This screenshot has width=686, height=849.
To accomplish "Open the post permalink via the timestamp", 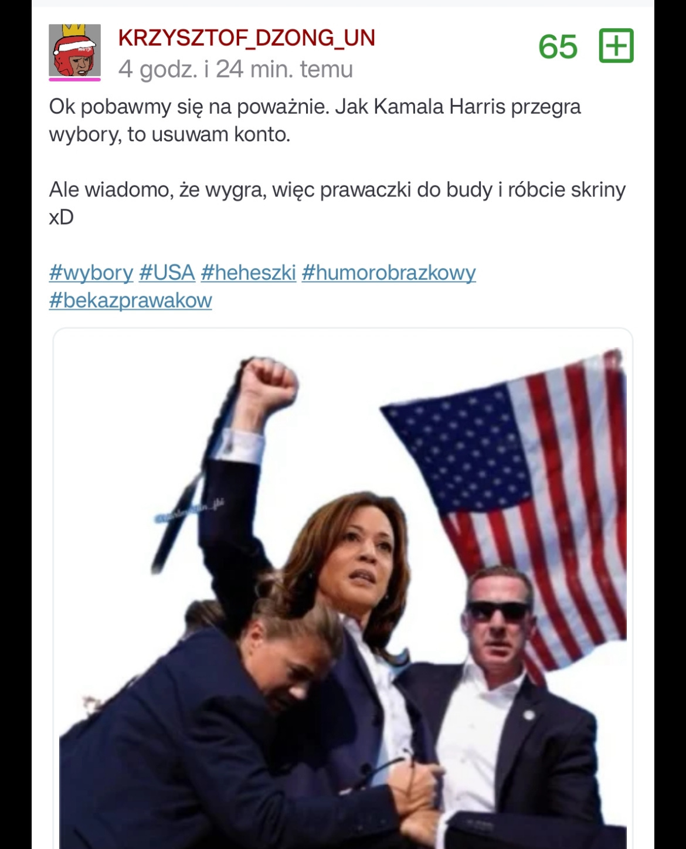I will [236, 69].
